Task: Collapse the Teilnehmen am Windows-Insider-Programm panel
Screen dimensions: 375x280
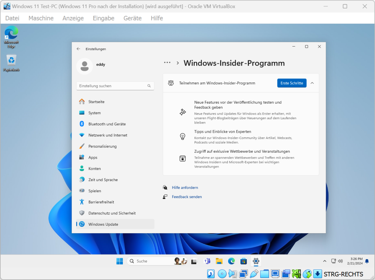Action: [x=312, y=83]
